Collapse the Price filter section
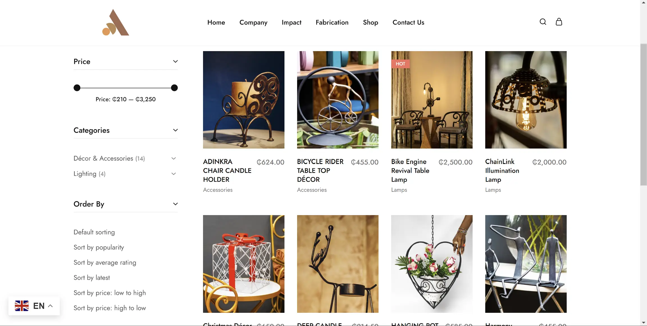 175,61
